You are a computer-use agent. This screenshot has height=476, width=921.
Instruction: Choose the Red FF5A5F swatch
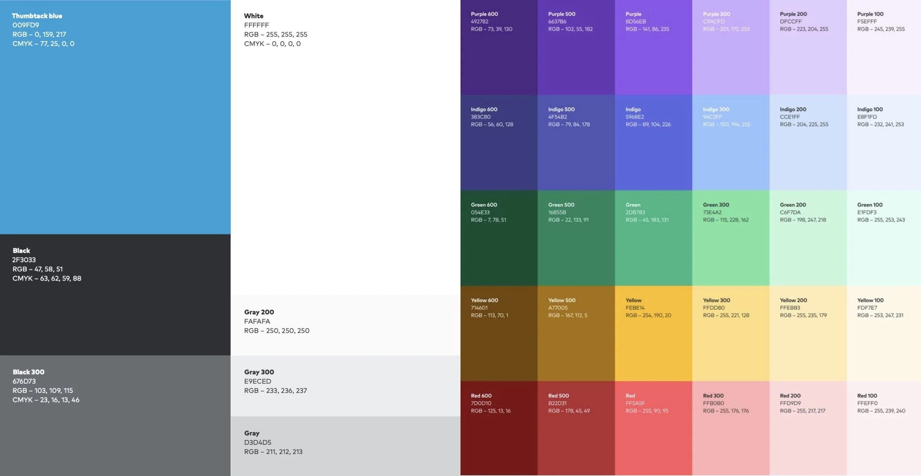pos(653,438)
